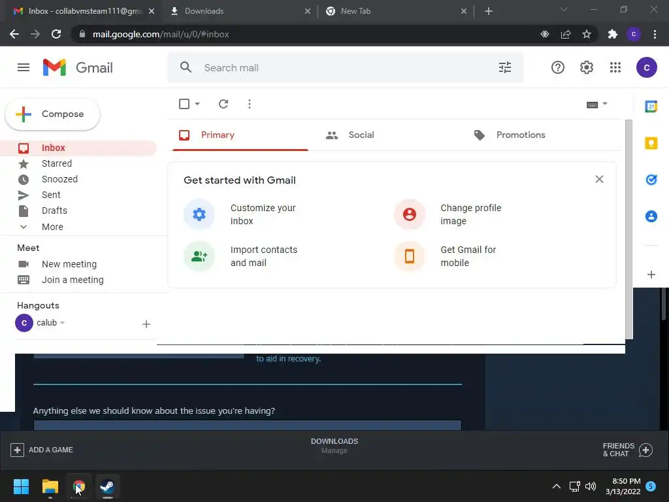Image resolution: width=669 pixels, height=502 pixels.
Task: Open Google Tasks side panel
Action: click(x=651, y=180)
